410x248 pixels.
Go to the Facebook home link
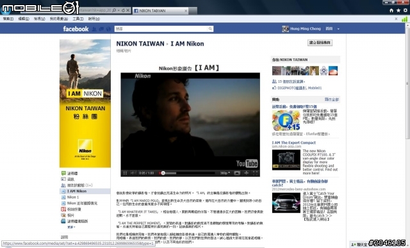(329, 29)
